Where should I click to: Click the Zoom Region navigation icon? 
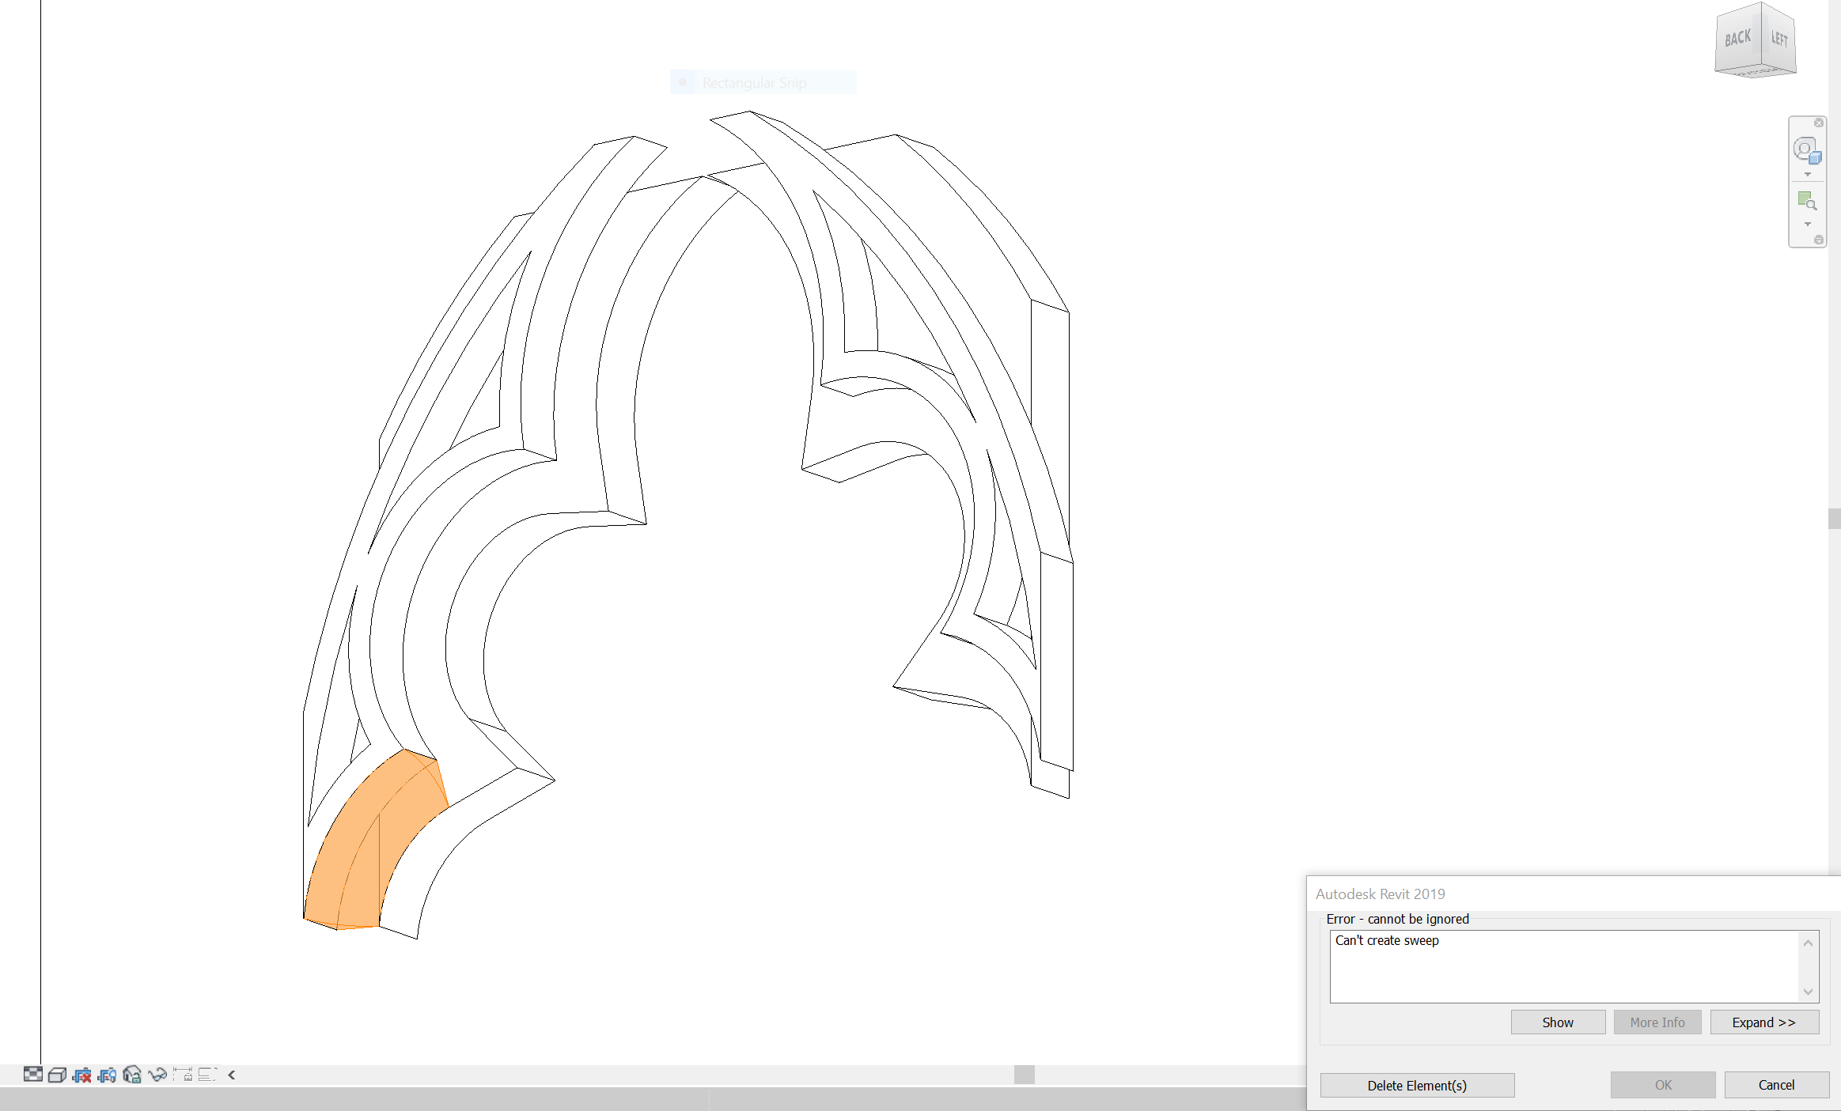[1807, 201]
